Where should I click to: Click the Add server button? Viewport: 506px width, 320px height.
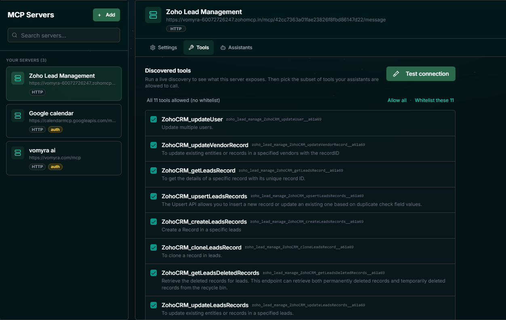(x=106, y=15)
